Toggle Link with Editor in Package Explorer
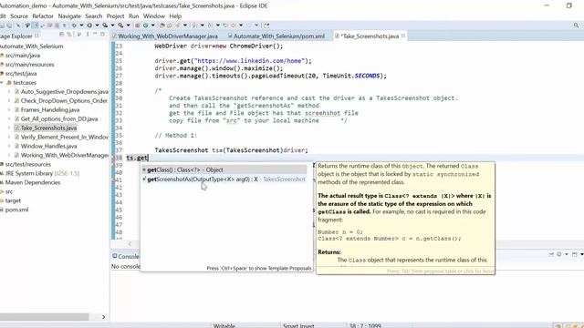The width and height of the screenshot is (584, 328). point(69,35)
